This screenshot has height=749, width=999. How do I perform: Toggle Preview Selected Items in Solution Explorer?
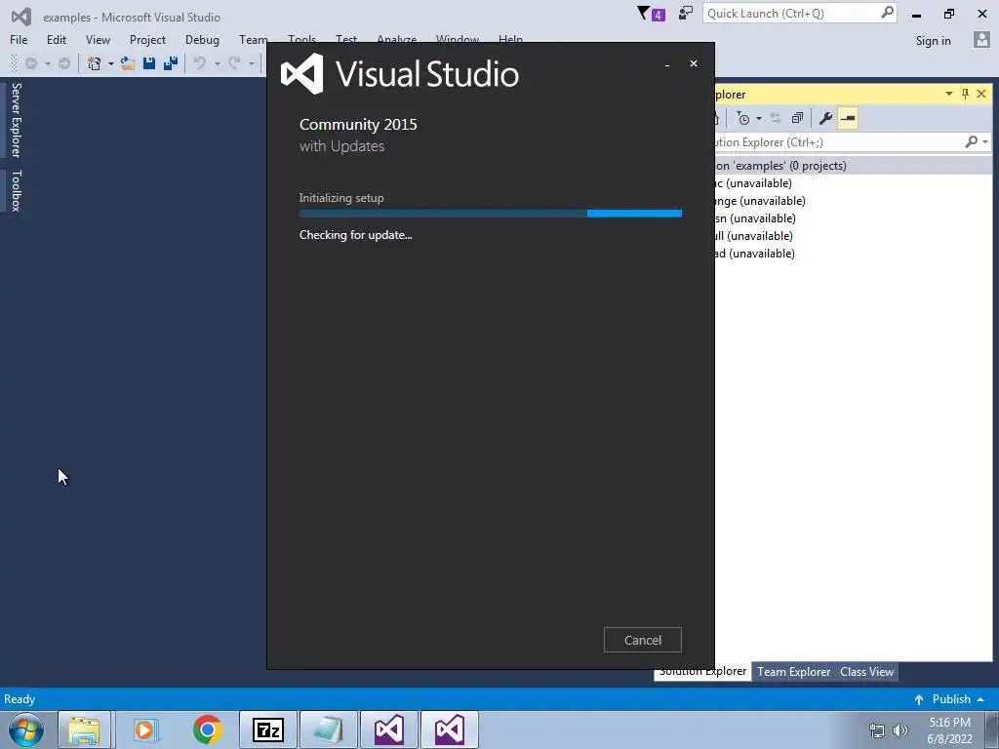(848, 118)
